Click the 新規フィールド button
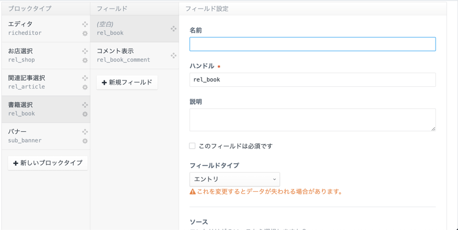The height and width of the screenshot is (230, 458). click(127, 83)
